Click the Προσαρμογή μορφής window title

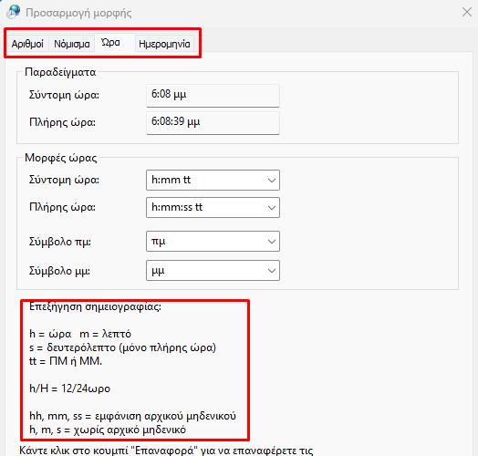pyautogui.click(x=78, y=13)
